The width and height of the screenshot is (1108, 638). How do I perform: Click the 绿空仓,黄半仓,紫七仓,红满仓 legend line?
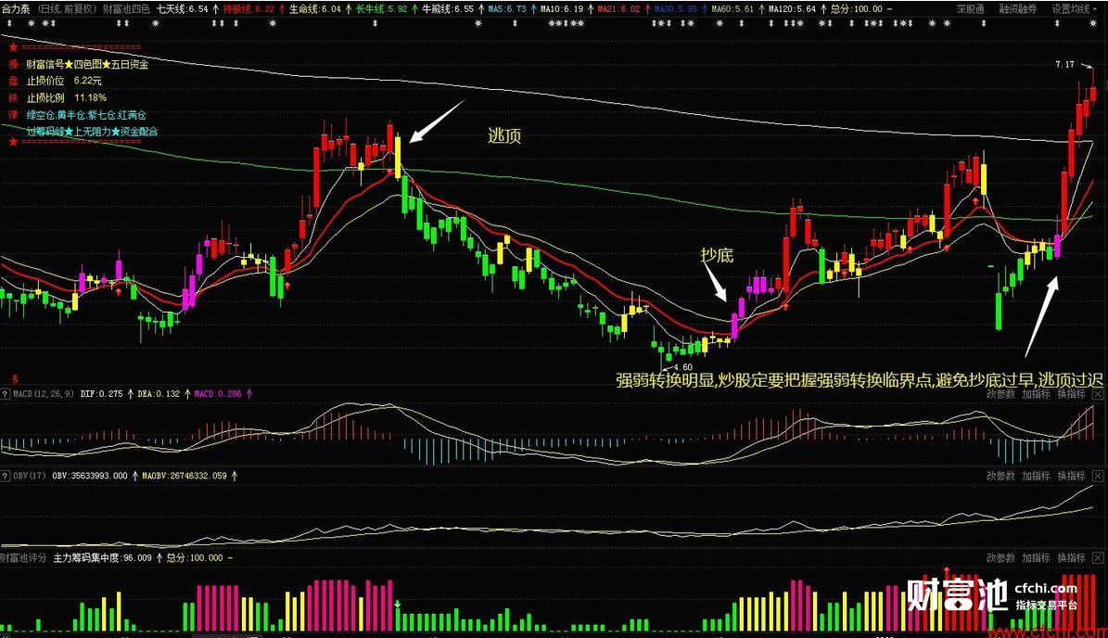pyautogui.click(x=86, y=115)
